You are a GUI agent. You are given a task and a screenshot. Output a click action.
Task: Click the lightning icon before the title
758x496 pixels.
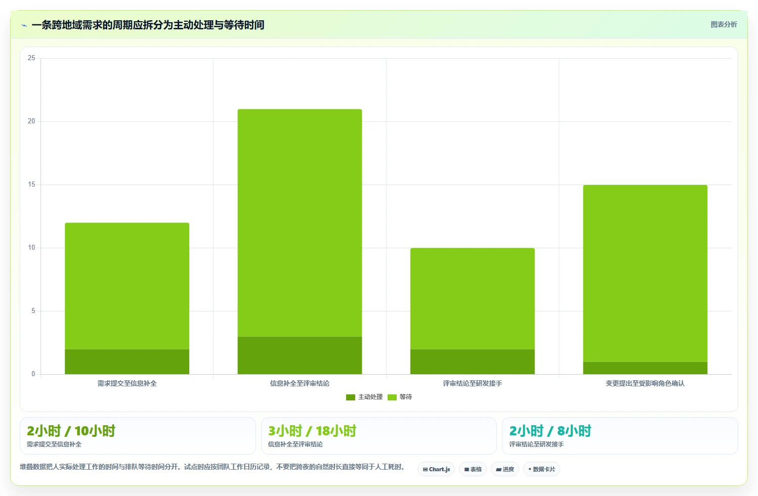tap(24, 25)
